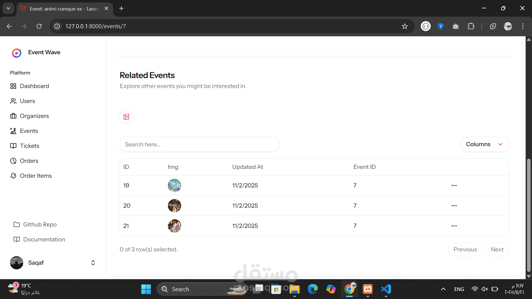Click the Previous pagination button
Viewport: 532px width, 299px height.
point(465,249)
